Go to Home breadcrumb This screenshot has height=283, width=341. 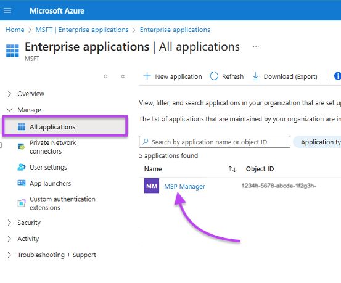tap(15, 30)
